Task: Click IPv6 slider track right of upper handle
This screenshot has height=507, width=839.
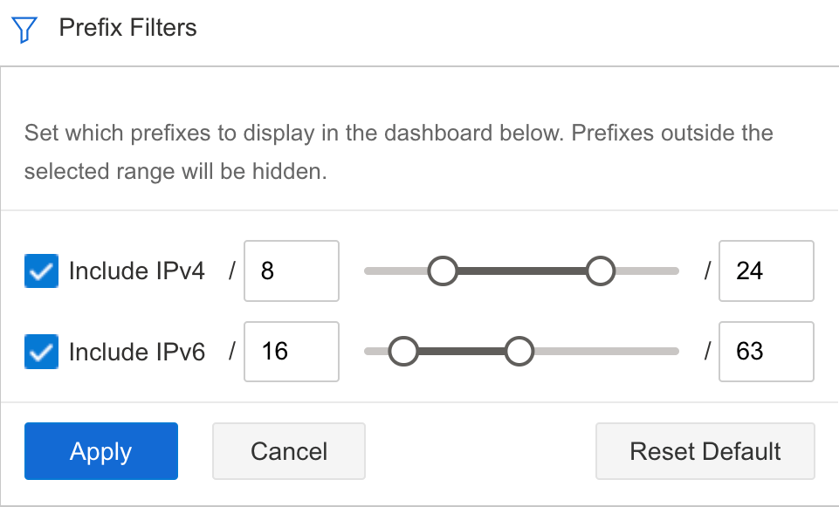Action: pos(607,352)
